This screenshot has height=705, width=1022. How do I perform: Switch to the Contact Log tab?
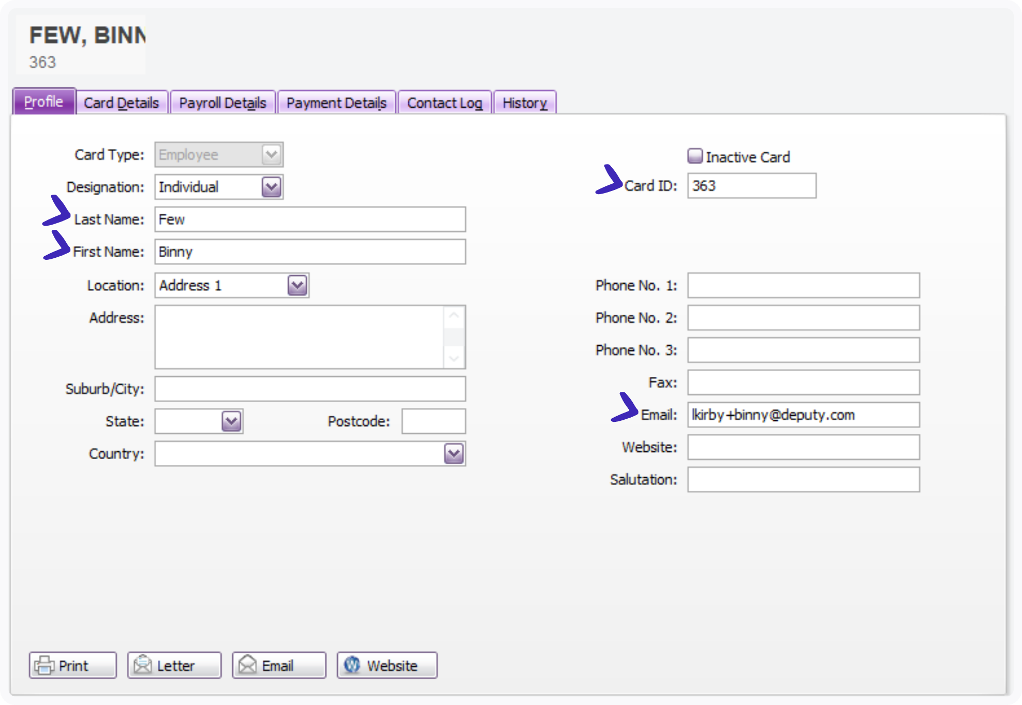click(x=444, y=102)
